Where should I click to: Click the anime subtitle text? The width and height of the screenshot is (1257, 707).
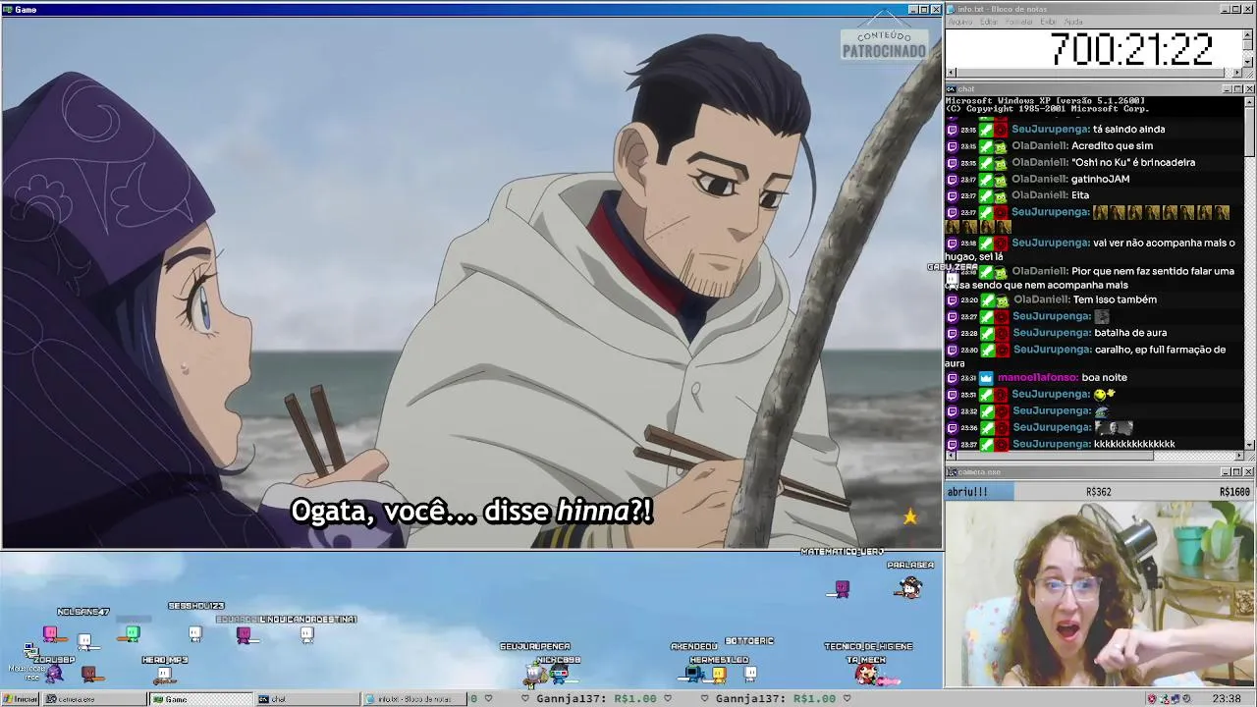tap(472, 512)
